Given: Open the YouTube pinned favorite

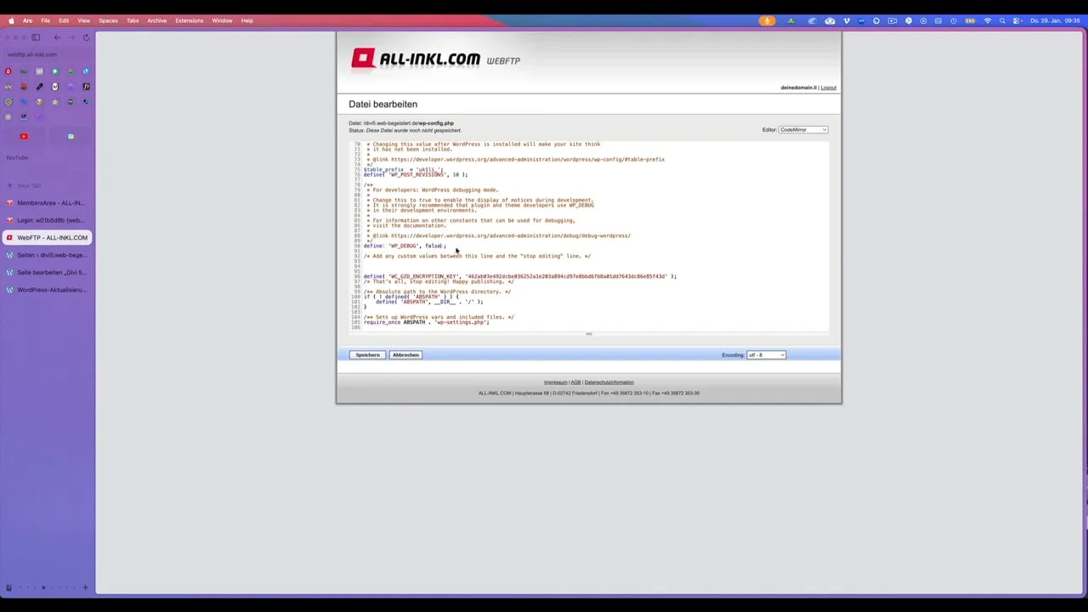Looking at the screenshot, I should [24, 136].
